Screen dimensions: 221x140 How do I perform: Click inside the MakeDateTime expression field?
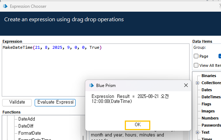tap(95, 70)
